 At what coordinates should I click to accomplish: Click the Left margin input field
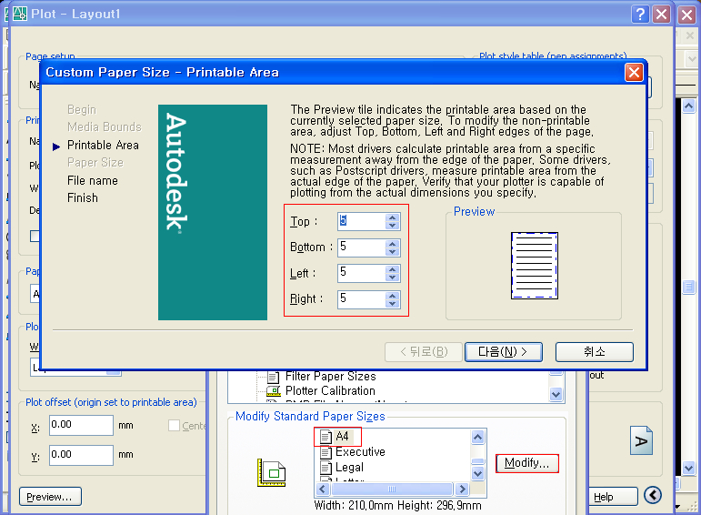(x=362, y=273)
